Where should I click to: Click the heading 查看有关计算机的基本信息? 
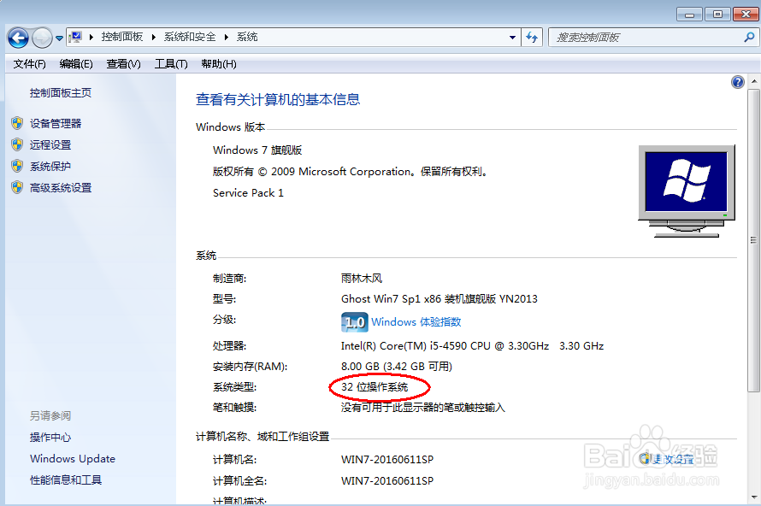pyautogui.click(x=278, y=99)
